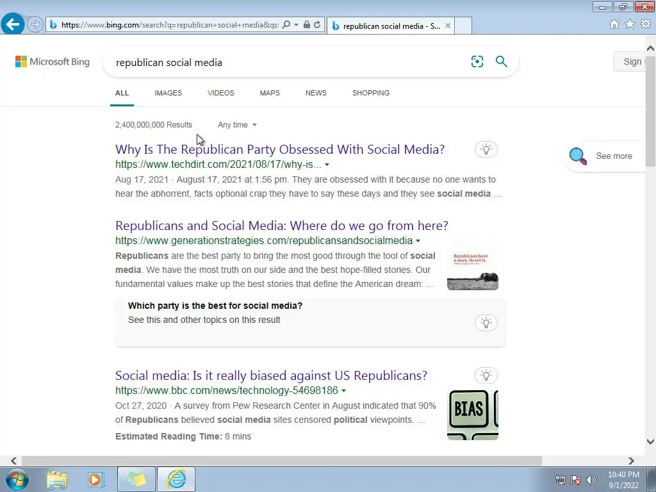
Task: Click the search magnifier in the address bar
Action: coord(286,25)
